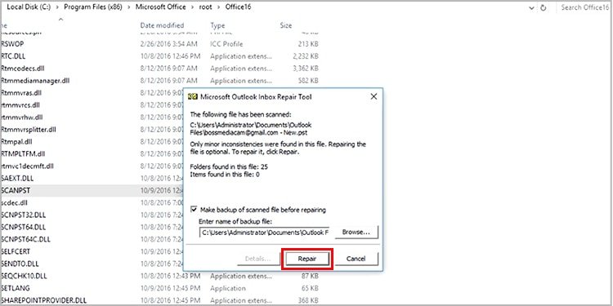Viewport: 613px width, 306px height.
Task: Select the Rtmcodecs.dll file
Action: [x=23, y=69]
